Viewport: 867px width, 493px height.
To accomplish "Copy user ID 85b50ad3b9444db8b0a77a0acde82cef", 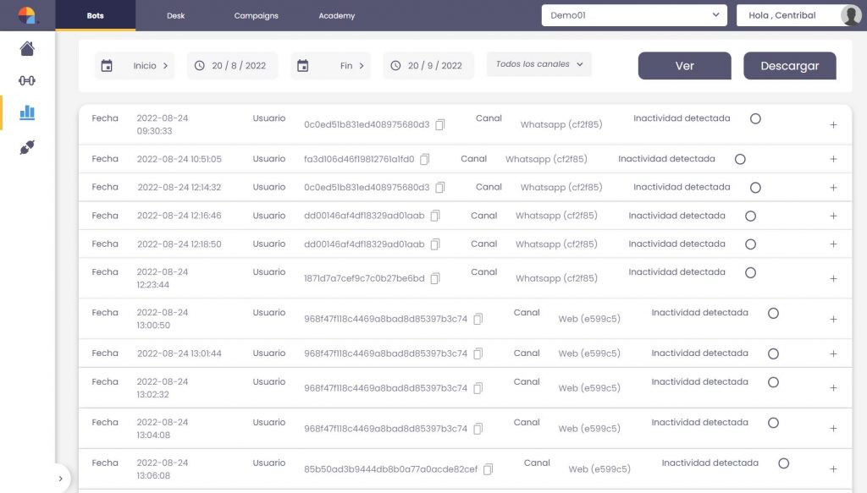I will [488, 469].
